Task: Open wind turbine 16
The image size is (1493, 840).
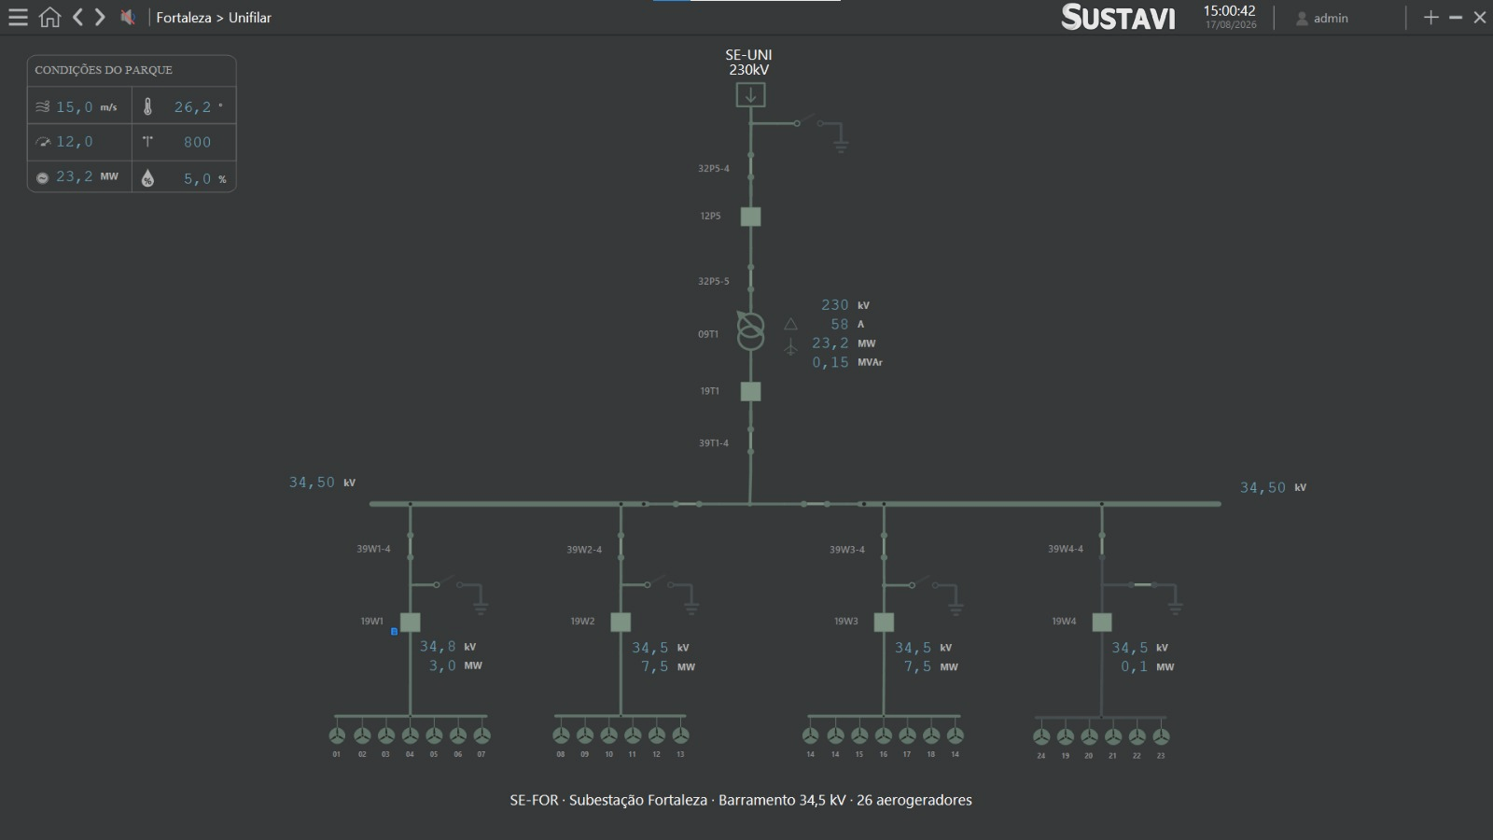Action: pos(883,735)
